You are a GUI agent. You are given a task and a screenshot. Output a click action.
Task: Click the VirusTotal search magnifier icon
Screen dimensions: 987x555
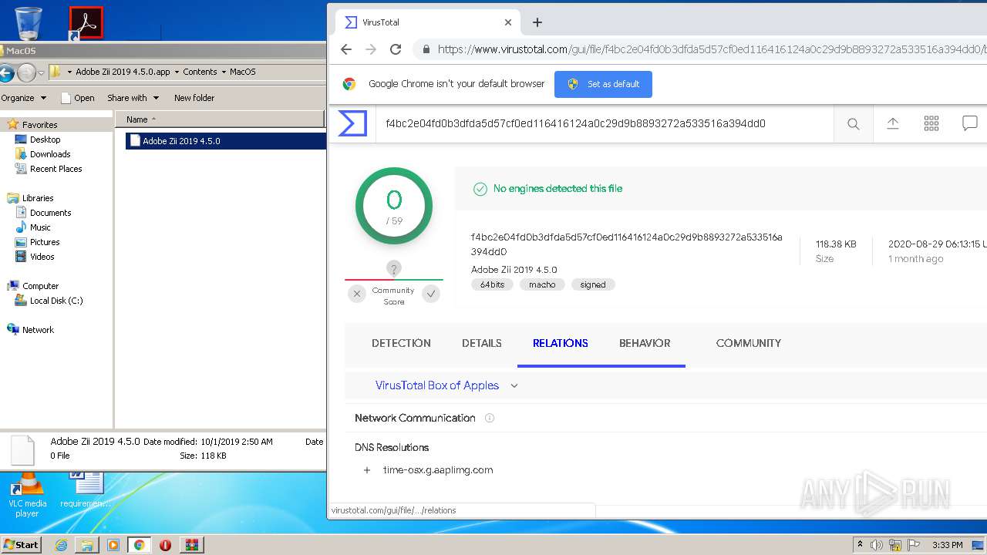(x=854, y=123)
